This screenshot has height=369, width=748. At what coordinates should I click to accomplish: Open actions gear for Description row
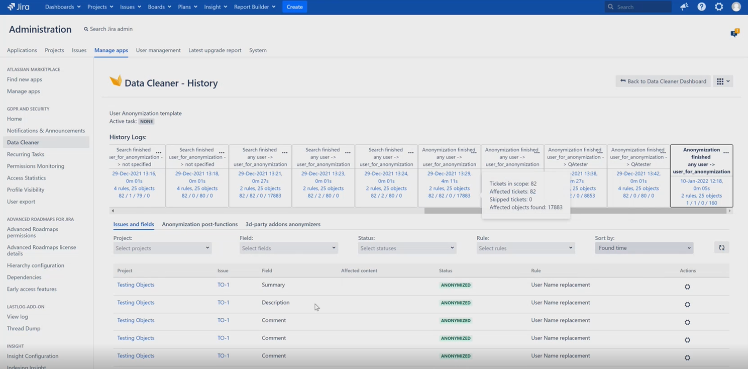[687, 304]
